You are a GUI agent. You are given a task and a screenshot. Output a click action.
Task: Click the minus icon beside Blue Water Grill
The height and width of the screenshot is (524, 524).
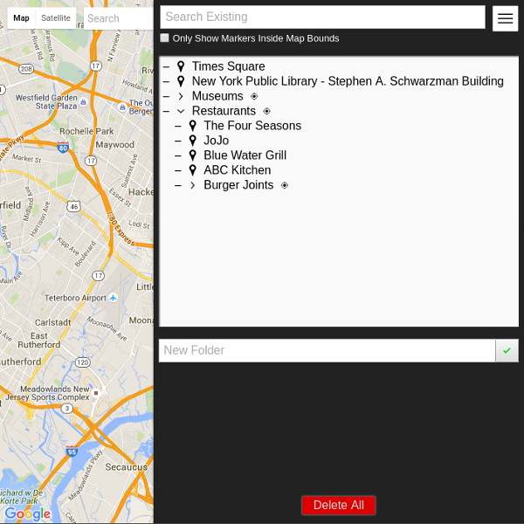pyautogui.click(x=178, y=155)
